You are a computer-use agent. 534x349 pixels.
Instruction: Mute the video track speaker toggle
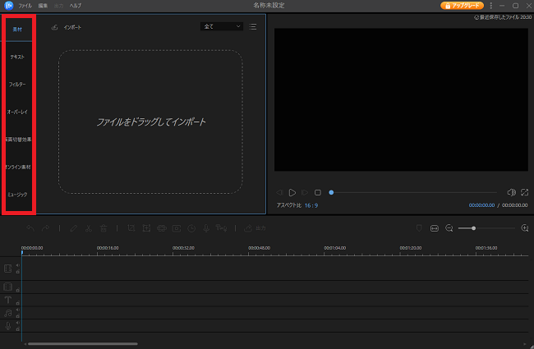click(x=18, y=265)
